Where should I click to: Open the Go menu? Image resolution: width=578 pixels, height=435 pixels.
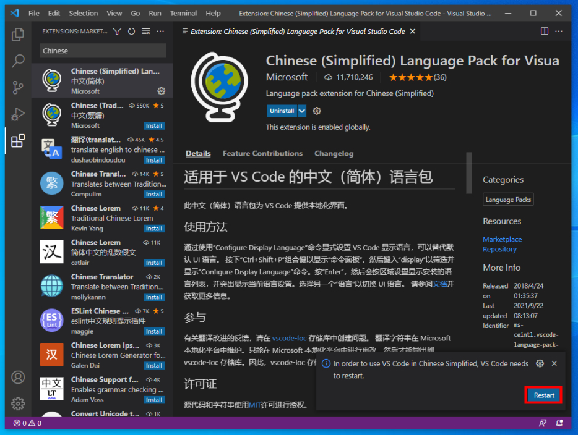(136, 13)
